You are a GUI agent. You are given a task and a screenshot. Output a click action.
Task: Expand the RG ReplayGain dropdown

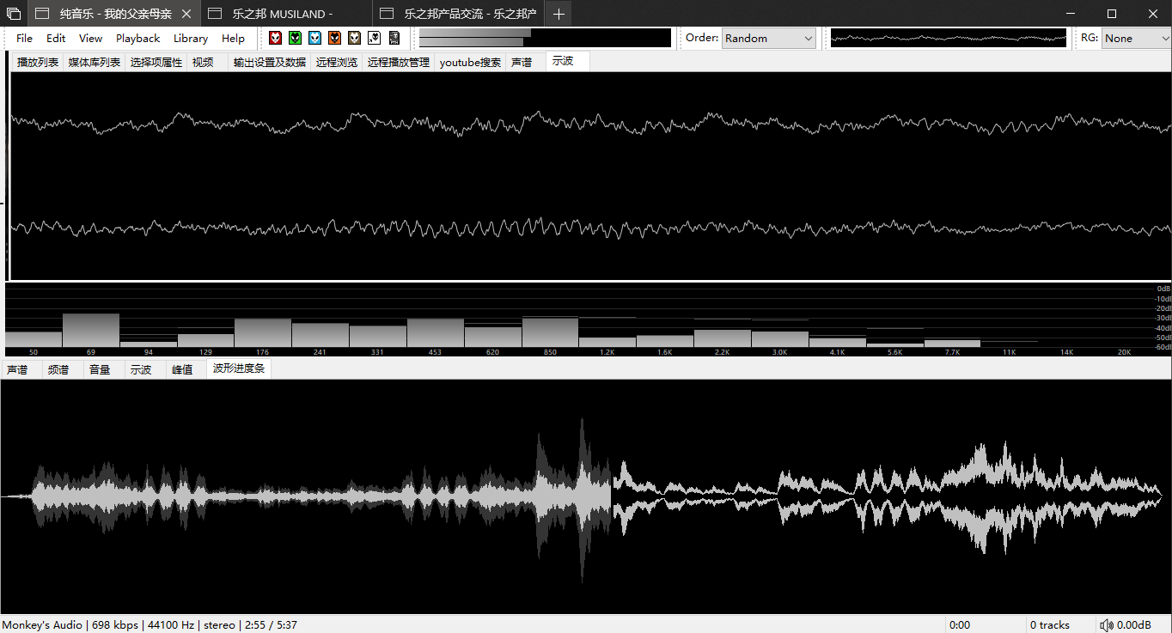tap(1136, 38)
